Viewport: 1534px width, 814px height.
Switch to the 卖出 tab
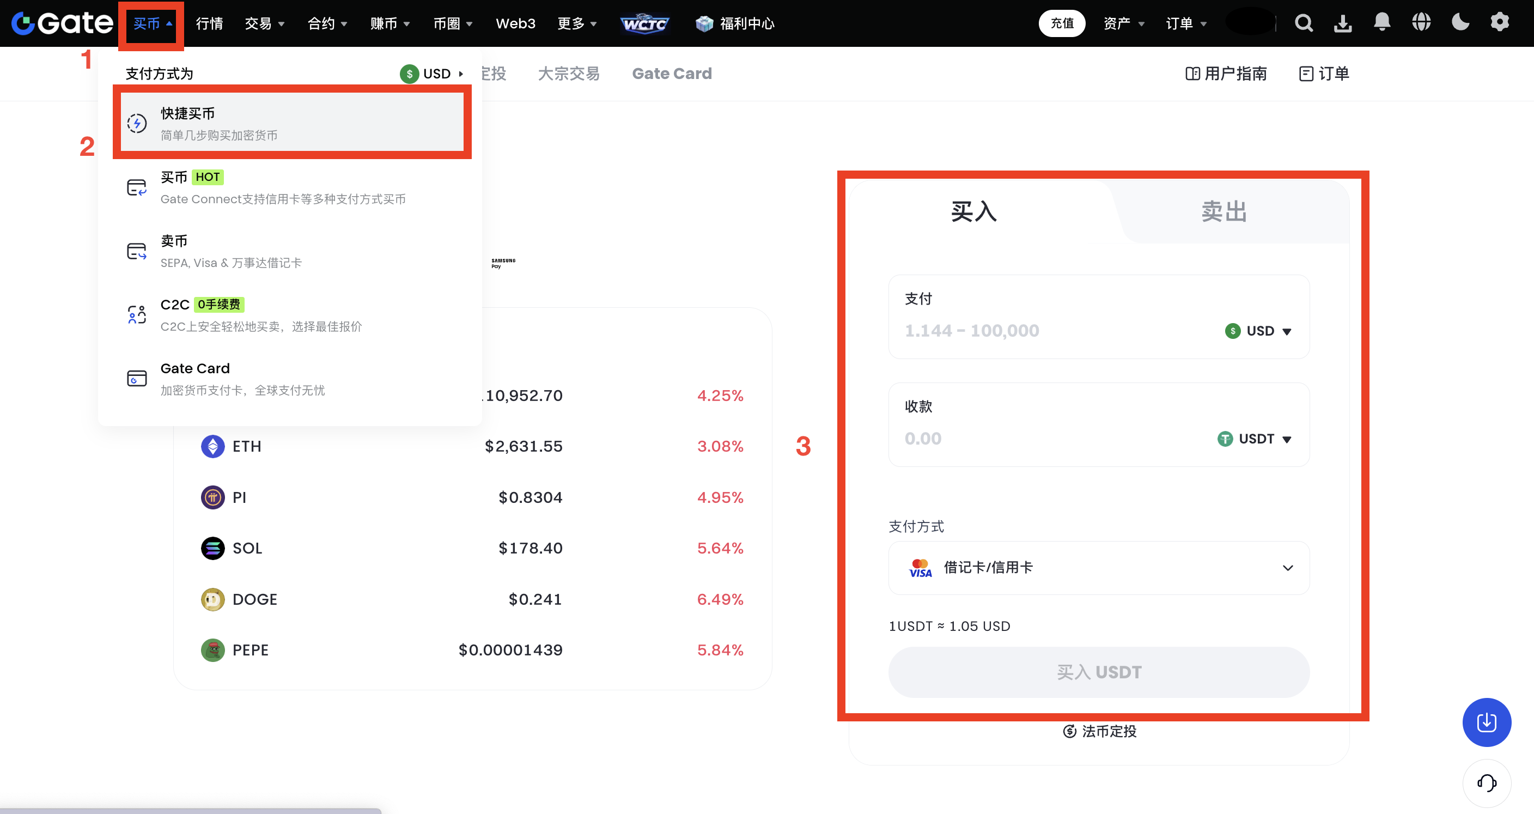(1223, 211)
